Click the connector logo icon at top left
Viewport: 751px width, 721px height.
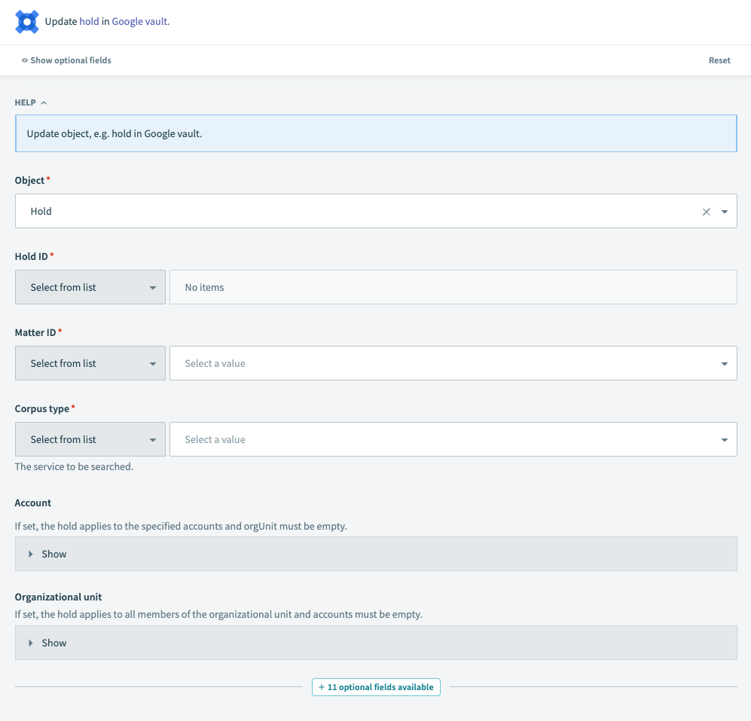click(27, 21)
